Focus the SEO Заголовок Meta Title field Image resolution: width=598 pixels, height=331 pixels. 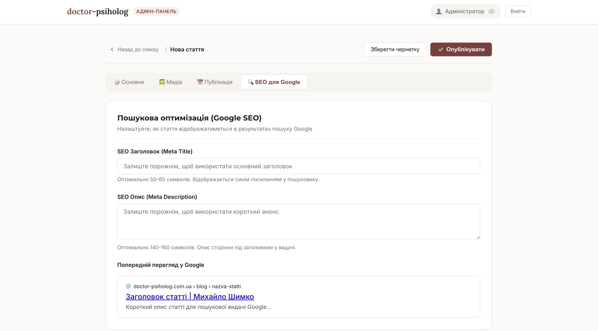(x=299, y=166)
